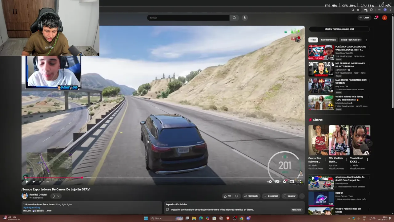Open browser media control icon
394x222 pixels.
(x=379, y=10)
